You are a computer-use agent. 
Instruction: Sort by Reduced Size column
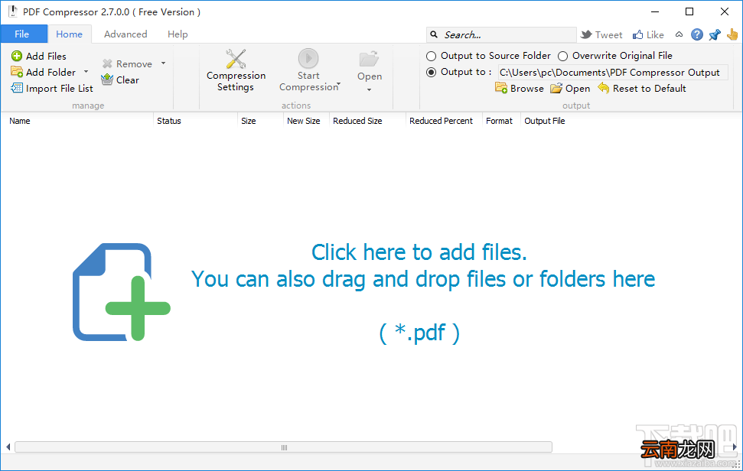[367, 121]
